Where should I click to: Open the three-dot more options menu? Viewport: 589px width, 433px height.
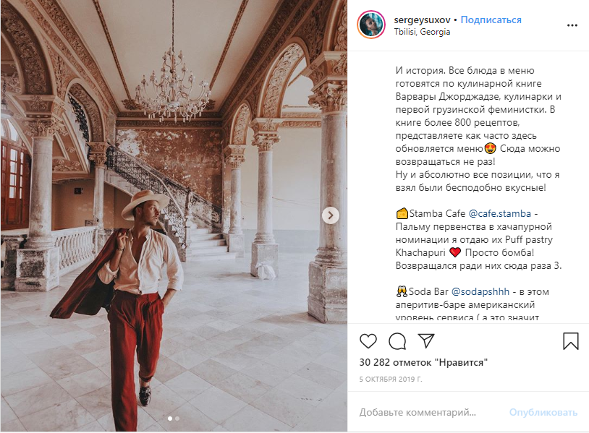click(572, 25)
